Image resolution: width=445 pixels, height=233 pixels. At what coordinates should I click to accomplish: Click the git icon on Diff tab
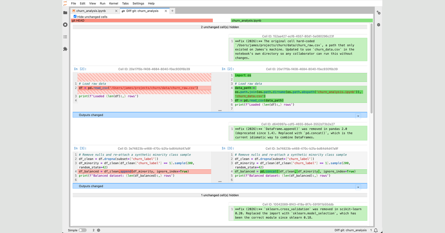pyautogui.click(x=123, y=11)
